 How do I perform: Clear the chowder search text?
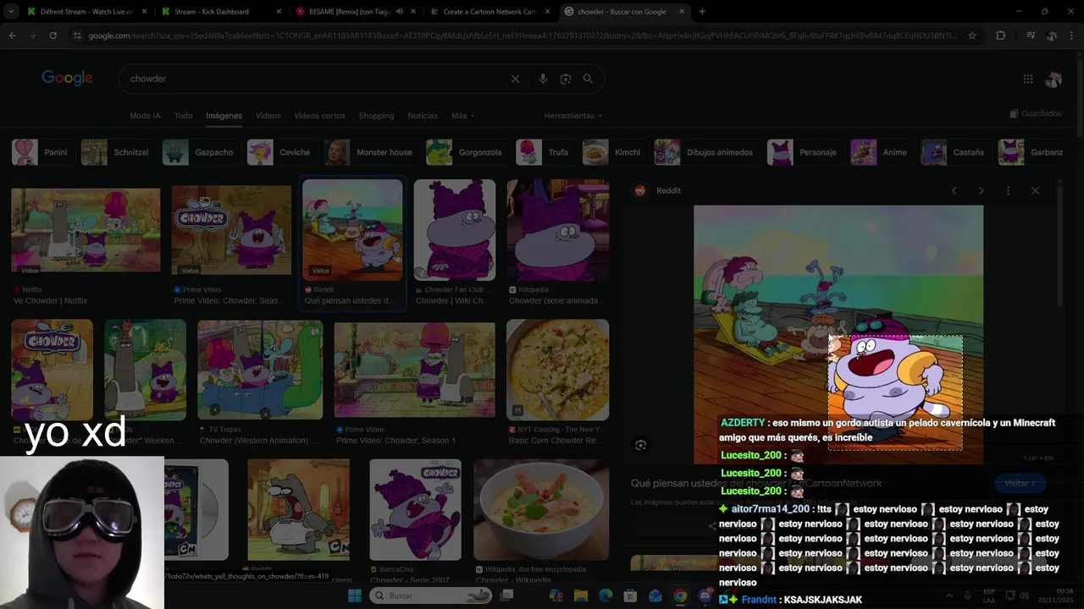click(515, 79)
